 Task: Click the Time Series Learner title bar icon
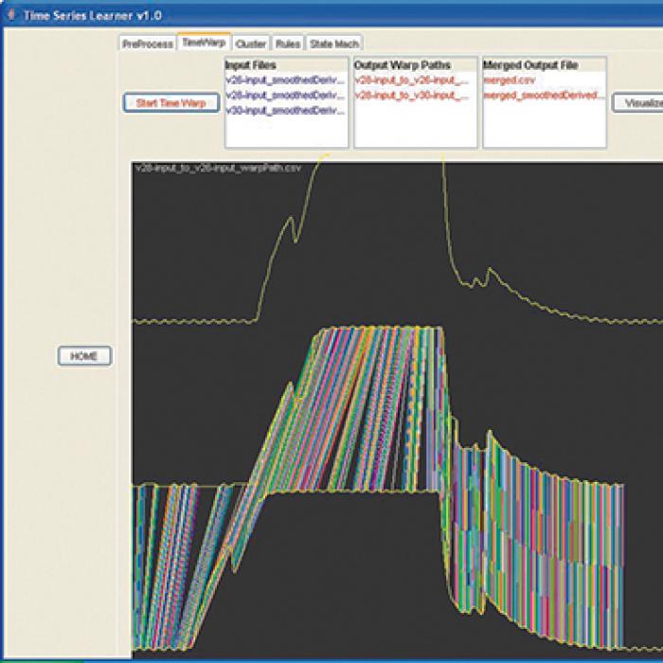coord(11,15)
